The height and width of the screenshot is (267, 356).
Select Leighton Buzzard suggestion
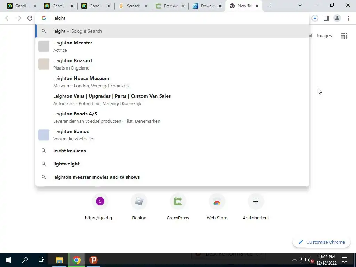172,64
